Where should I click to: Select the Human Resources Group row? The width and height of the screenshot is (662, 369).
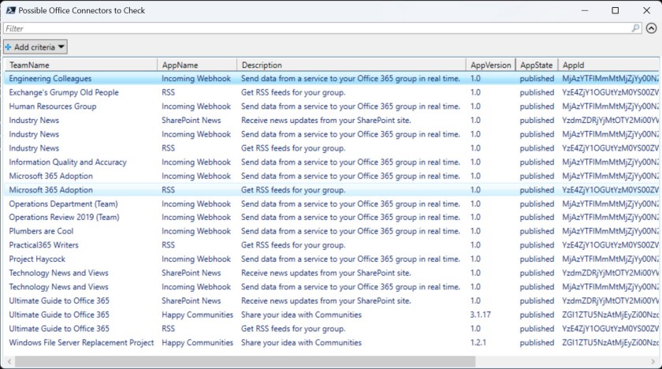(x=332, y=106)
